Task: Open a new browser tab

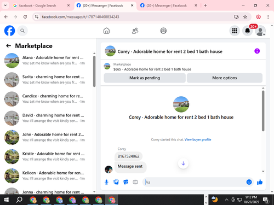Action: click(x=206, y=5)
